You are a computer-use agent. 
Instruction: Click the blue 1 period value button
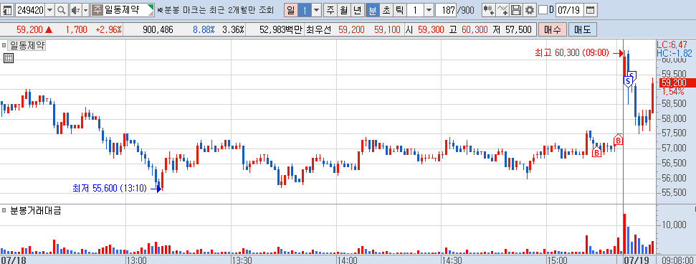[x=304, y=10]
